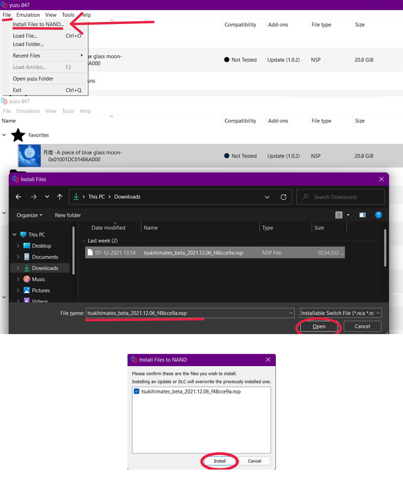Select the Music folder in navigation pane

[x=38, y=279]
